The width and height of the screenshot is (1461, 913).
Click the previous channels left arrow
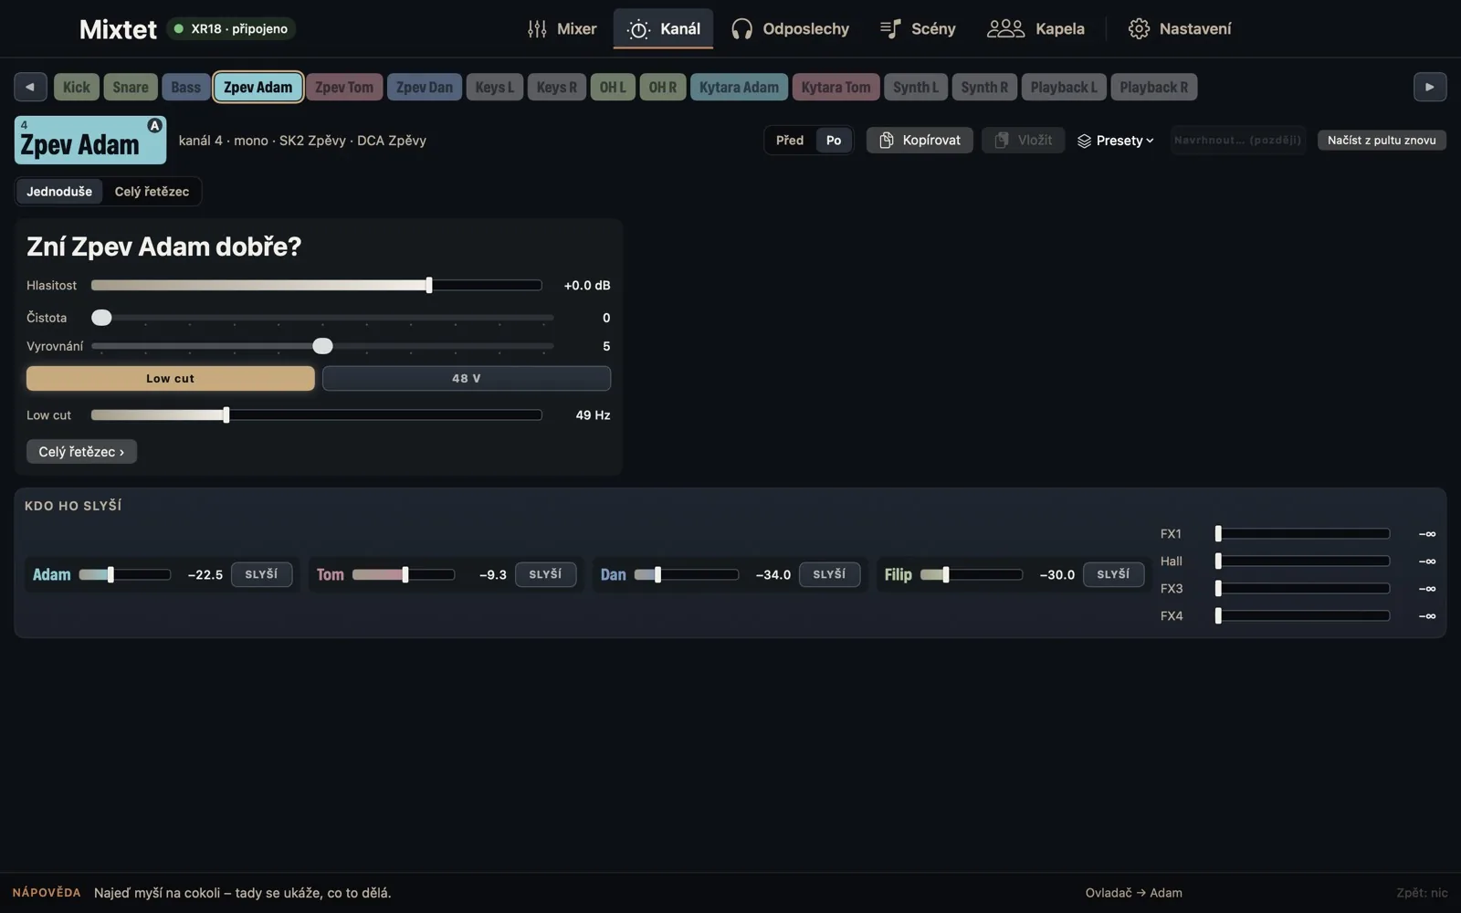(30, 87)
